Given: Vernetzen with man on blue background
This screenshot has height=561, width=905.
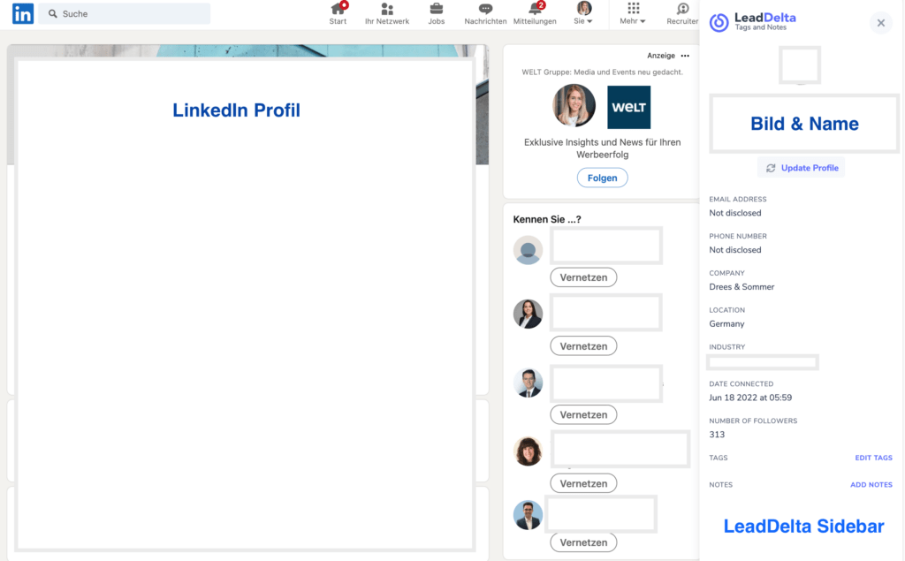Looking at the screenshot, I should click(583, 542).
